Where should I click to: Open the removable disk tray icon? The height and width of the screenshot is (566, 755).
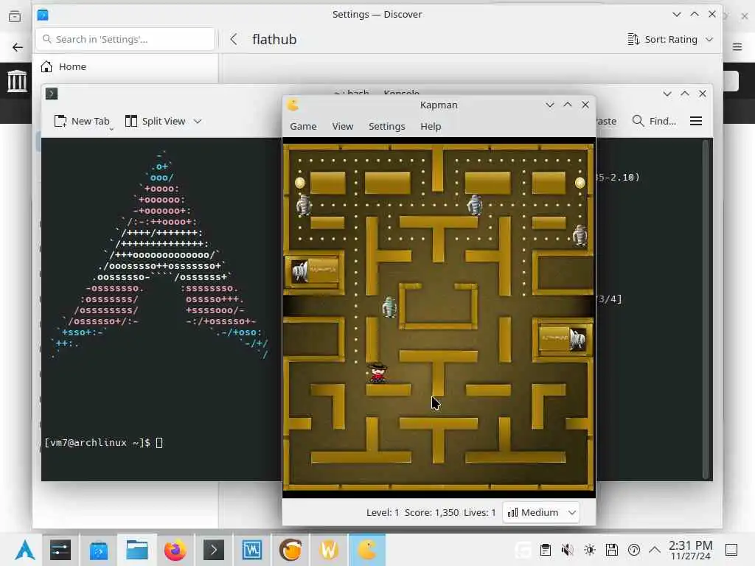(x=611, y=550)
